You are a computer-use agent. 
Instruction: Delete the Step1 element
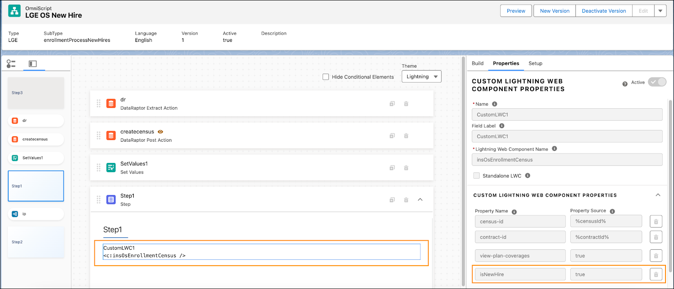pos(406,200)
